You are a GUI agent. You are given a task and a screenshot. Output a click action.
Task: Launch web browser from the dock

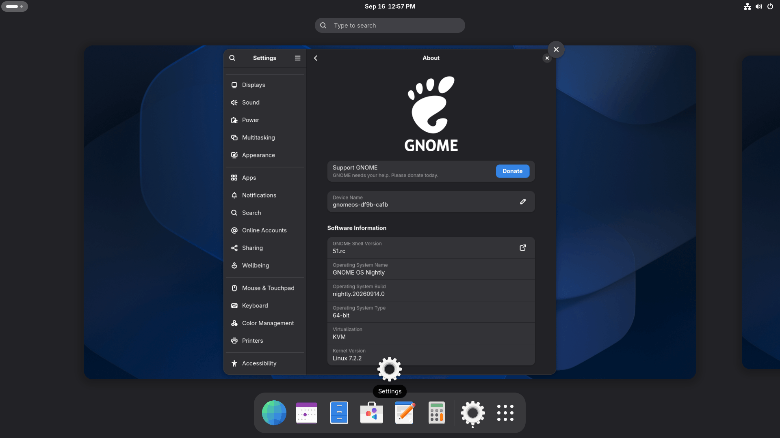(x=274, y=413)
